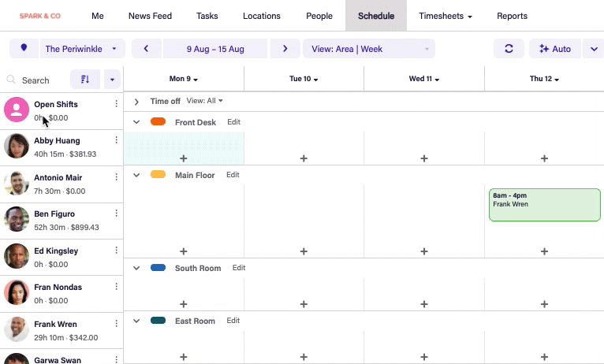The width and height of the screenshot is (604, 364).
Task: Click the Spark & Co logo
Action: coord(40,16)
